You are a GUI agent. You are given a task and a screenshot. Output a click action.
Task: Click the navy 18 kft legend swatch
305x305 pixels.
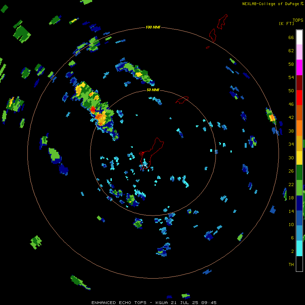tap(299, 203)
